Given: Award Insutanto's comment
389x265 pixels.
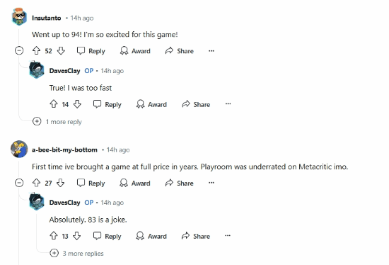Looking at the screenshot, I should pos(135,51).
